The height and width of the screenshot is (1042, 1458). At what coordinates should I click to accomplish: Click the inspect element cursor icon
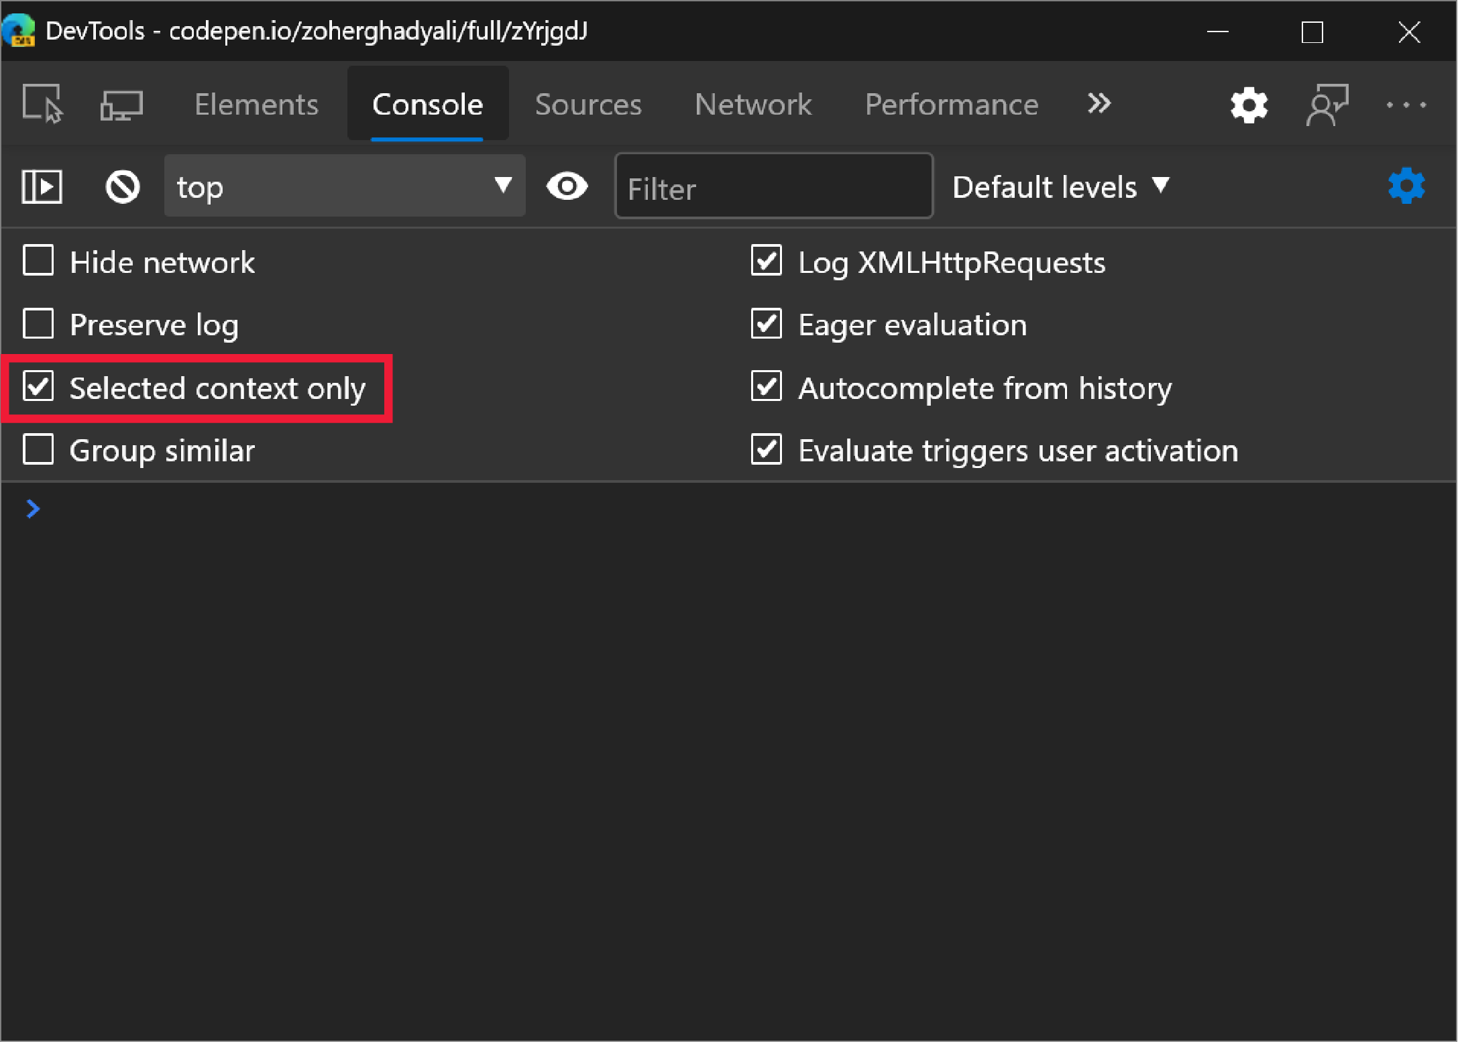42,103
